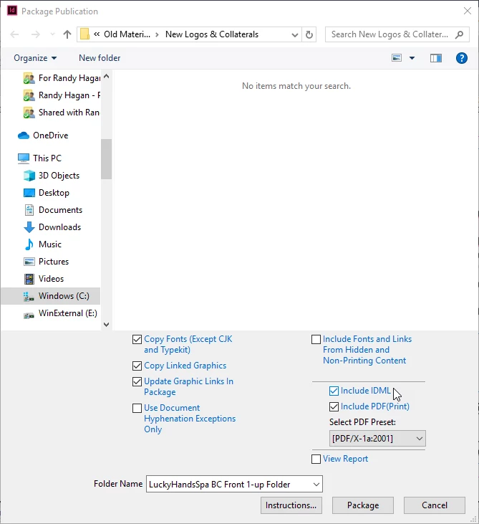Uncheck Copy Fonts (Except CJK and Typekit)
The image size is (479, 524).
point(137,340)
